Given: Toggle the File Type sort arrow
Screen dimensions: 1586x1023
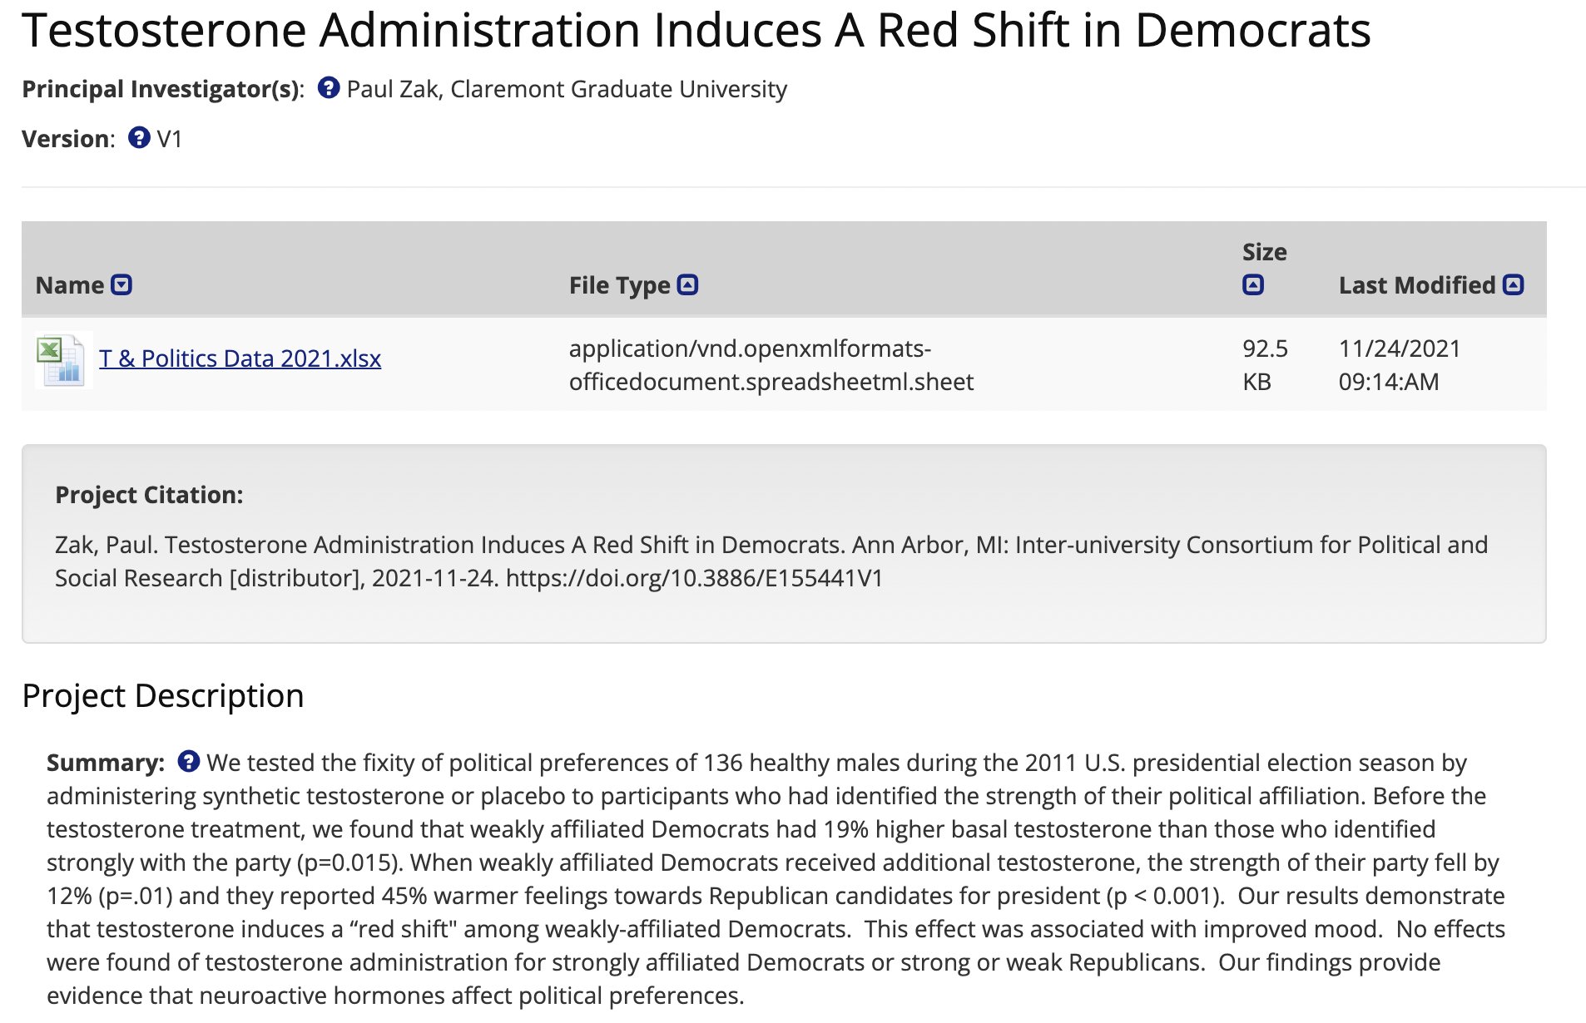Looking at the screenshot, I should click(687, 285).
